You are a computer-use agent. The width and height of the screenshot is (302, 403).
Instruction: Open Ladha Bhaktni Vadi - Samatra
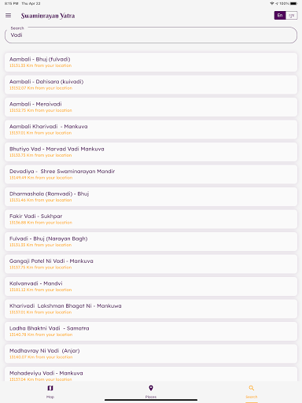coord(151,331)
